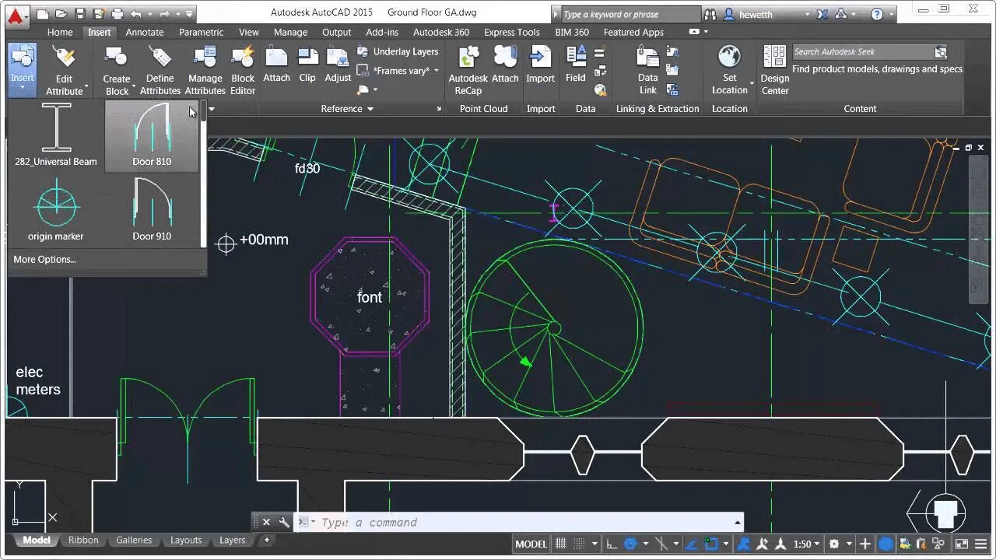Click the Edit Attribute tool
Image resolution: width=996 pixels, height=560 pixels.
point(64,71)
